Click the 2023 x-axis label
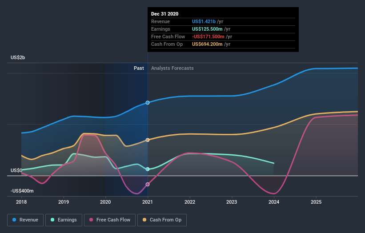 (x=232, y=202)
